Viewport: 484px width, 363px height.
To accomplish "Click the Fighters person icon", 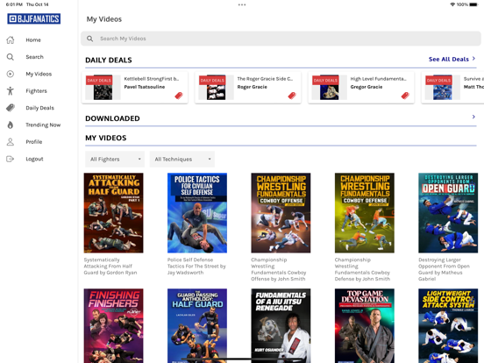I will point(11,91).
